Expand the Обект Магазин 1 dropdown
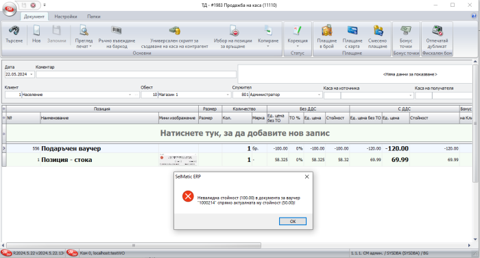 click(228, 95)
